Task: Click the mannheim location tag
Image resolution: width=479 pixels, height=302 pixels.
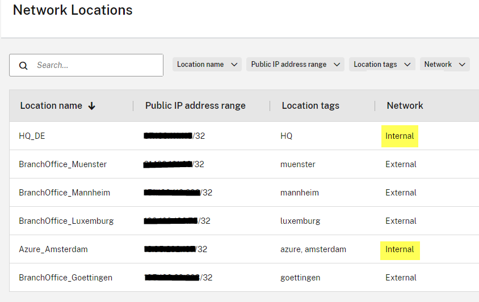Action: [x=300, y=193]
